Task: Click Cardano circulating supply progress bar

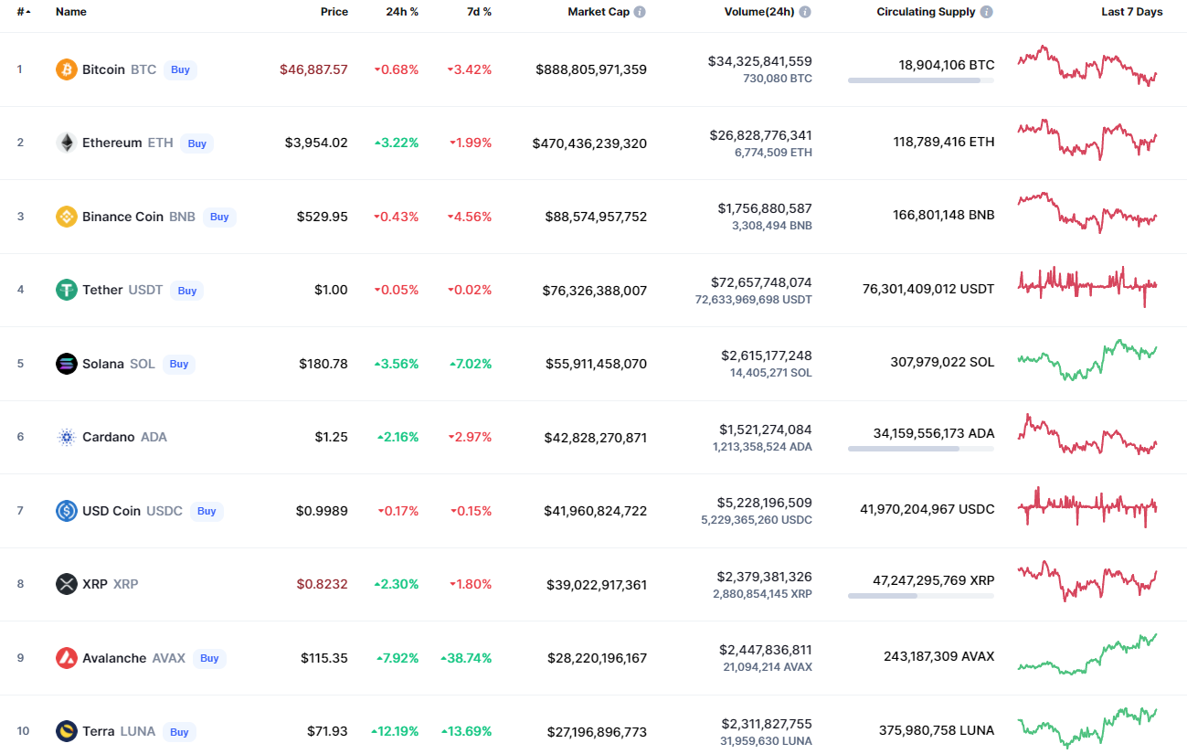Action: (921, 449)
